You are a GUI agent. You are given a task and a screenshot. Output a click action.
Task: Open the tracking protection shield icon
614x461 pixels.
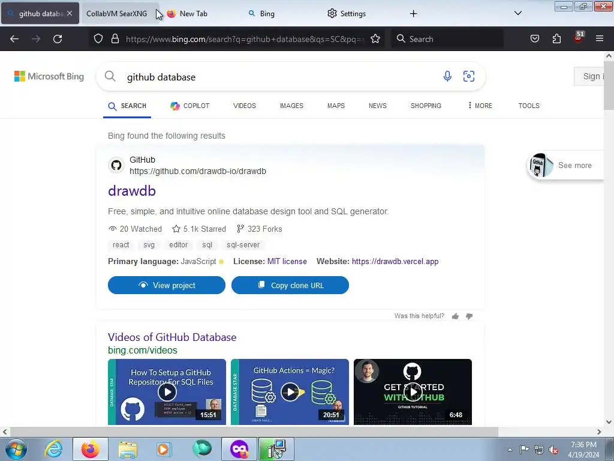point(98,39)
